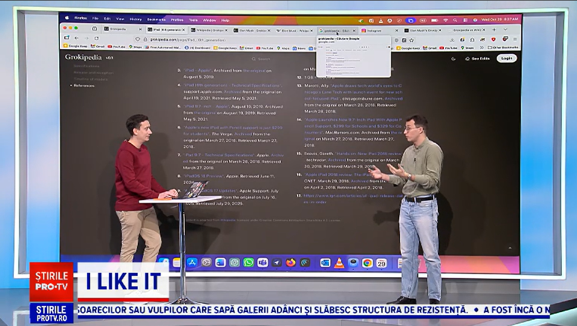
Task: Click the Login button
Action: pyautogui.click(x=506, y=59)
